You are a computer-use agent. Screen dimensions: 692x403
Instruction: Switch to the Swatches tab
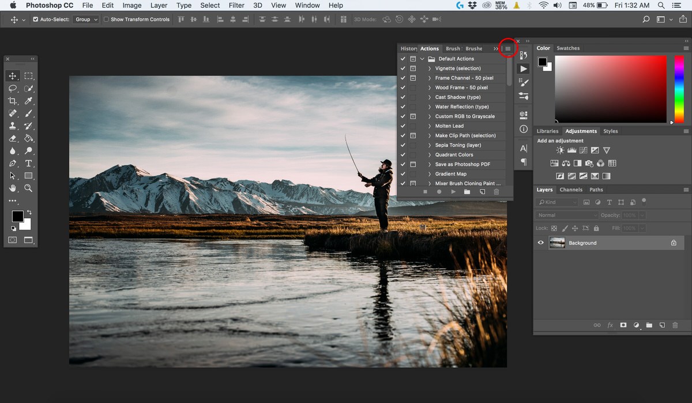[x=568, y=48]
